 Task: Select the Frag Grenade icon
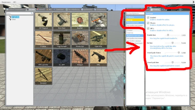[62, 39]
